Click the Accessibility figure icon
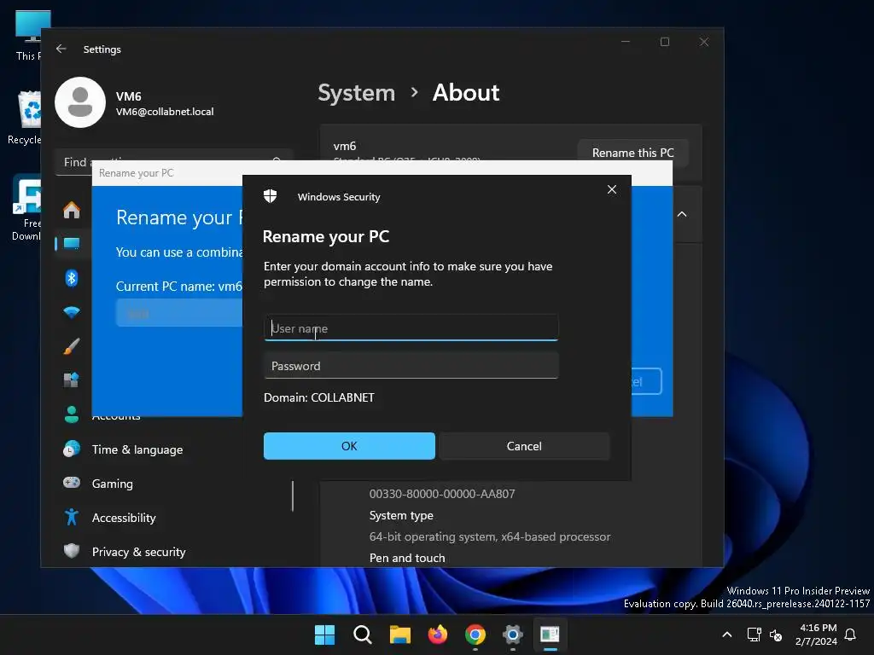This screenshot has width=874, height=655. 72,517
